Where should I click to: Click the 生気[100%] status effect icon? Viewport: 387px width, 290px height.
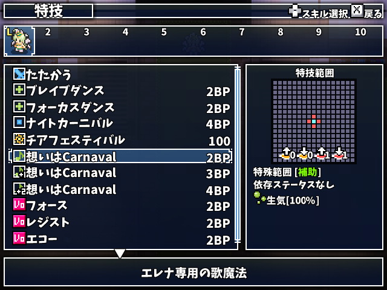point(259,198)
